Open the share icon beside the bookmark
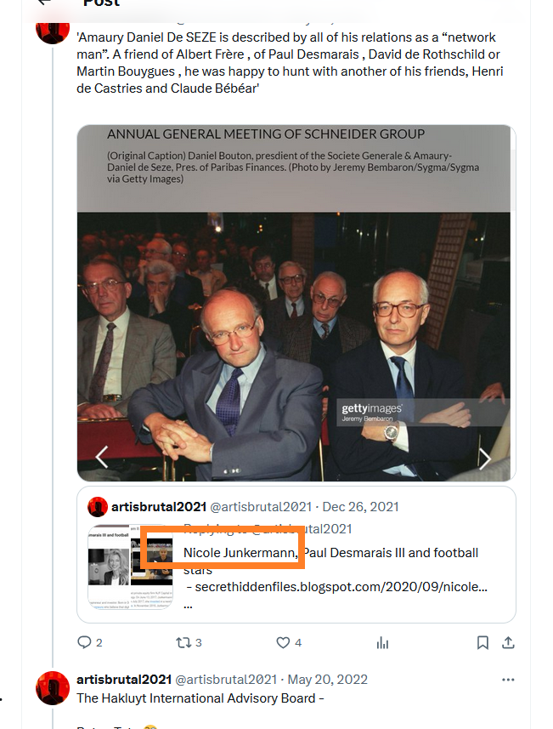The width and height of the screenshot is (553, 729). (509, 642)
